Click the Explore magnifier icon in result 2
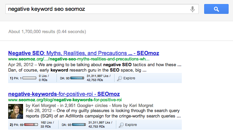Screen dimensions: 233x134 click(121, 125)
